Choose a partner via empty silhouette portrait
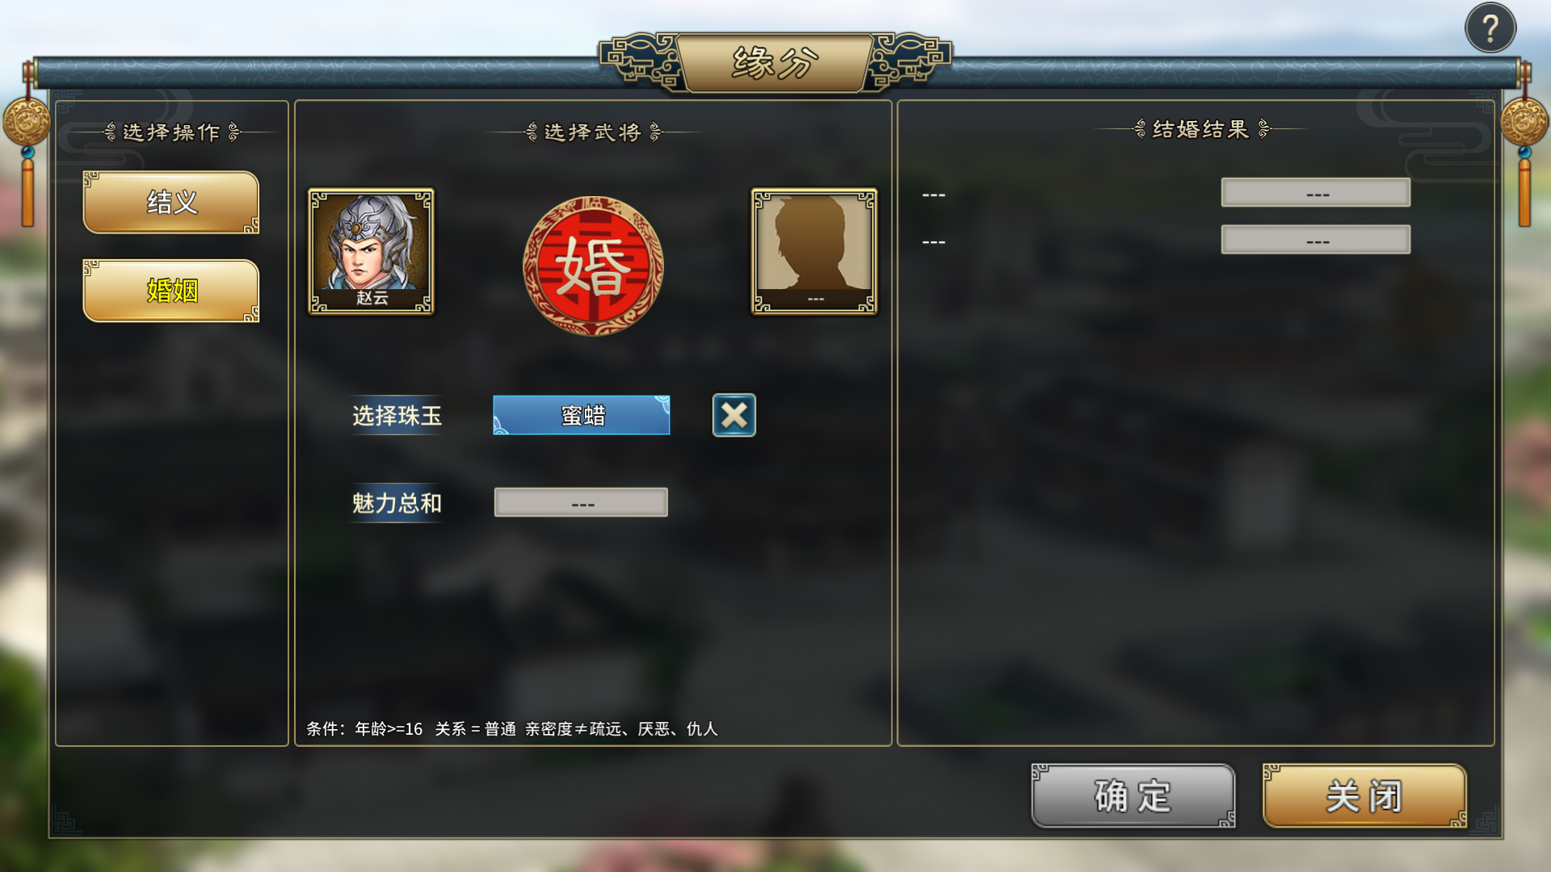Viewport: 1551px width, 872px height. pos(814,251)
